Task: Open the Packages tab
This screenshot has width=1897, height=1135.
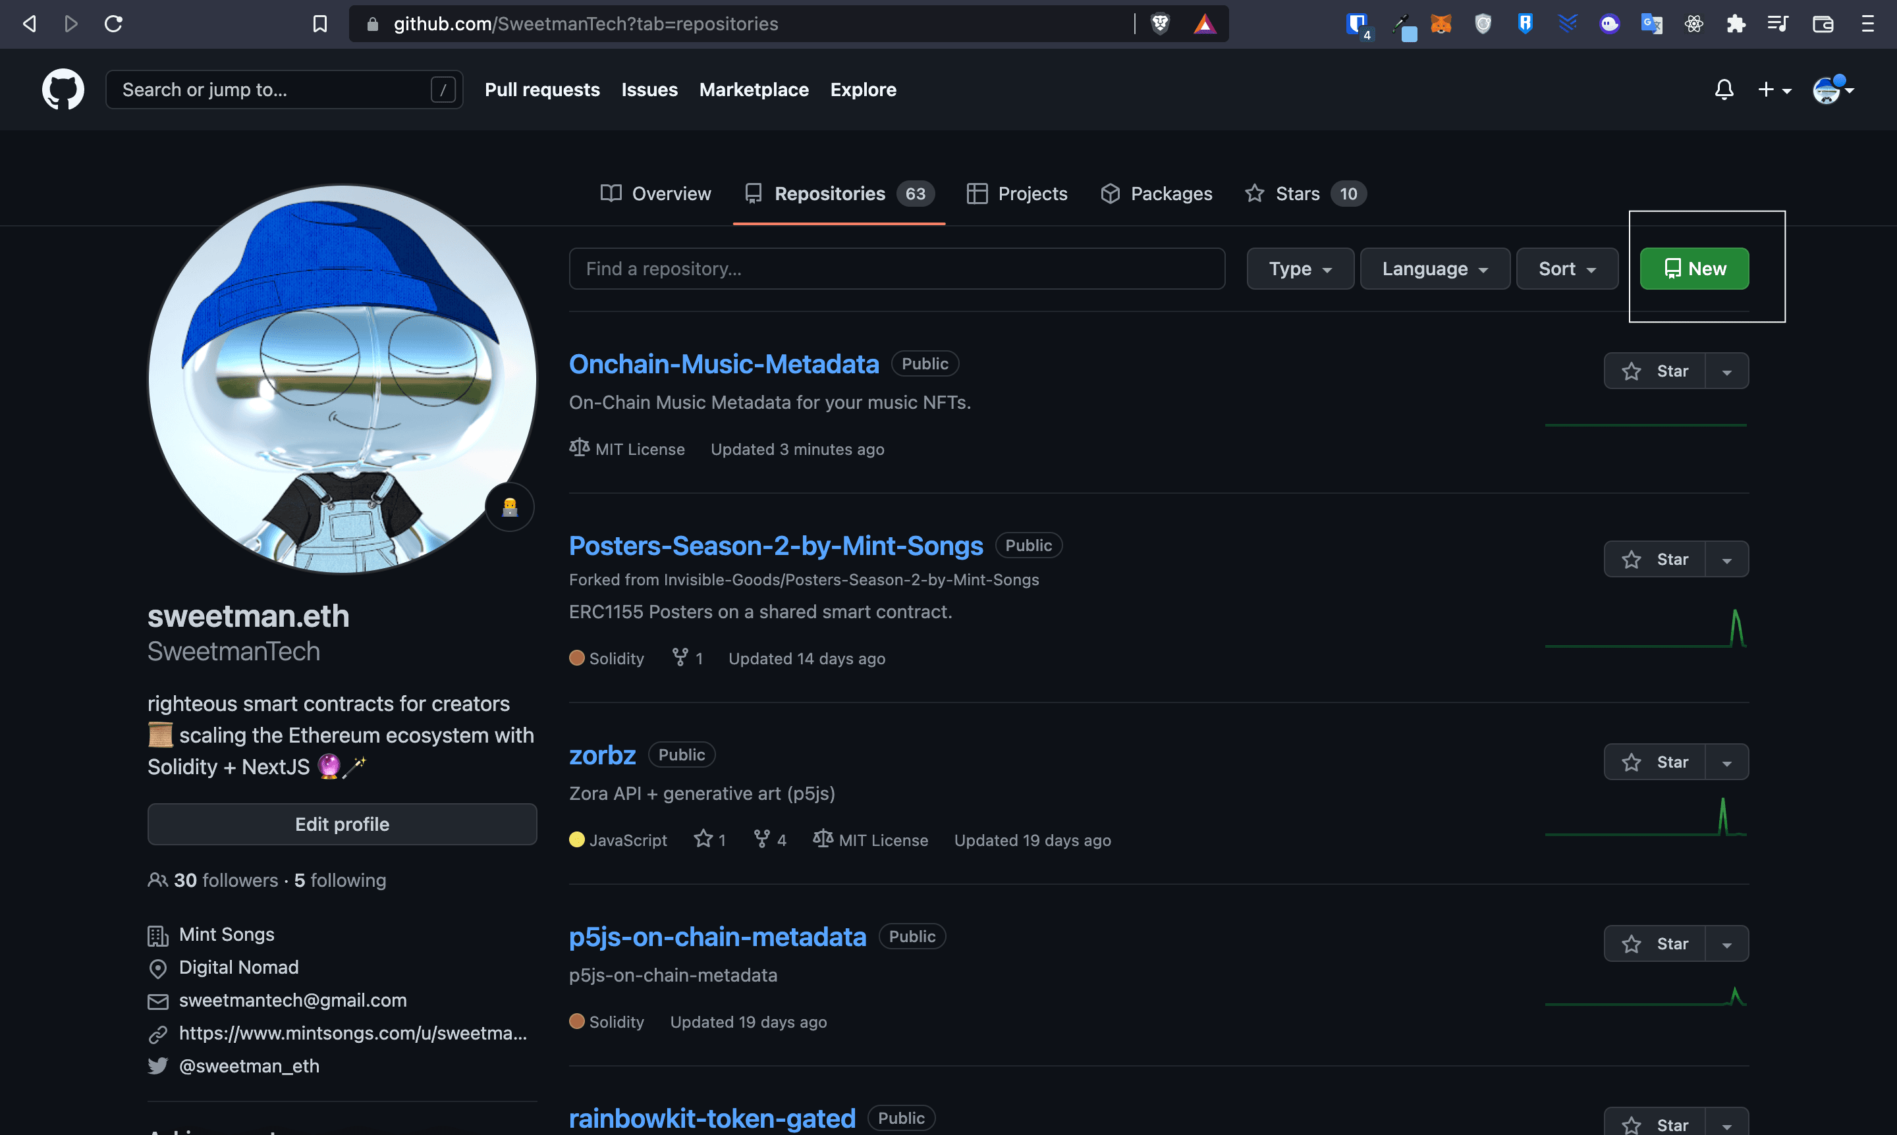Action: pos(1156,194)
